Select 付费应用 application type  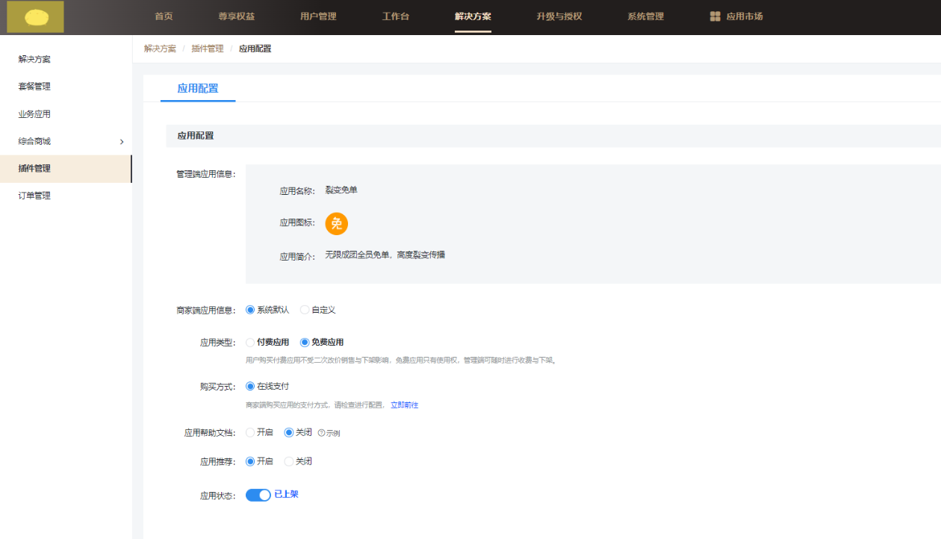click(x=250, y=343)
